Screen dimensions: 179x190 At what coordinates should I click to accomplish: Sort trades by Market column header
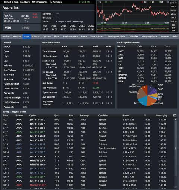click(x=126, y=116)
